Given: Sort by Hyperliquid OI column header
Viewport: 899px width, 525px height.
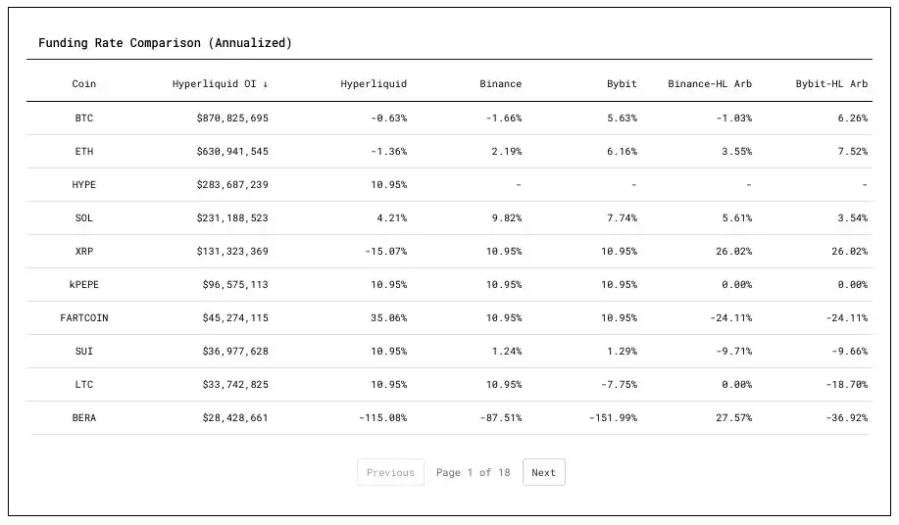Looking at the screenshot, I should coord(220,84).
